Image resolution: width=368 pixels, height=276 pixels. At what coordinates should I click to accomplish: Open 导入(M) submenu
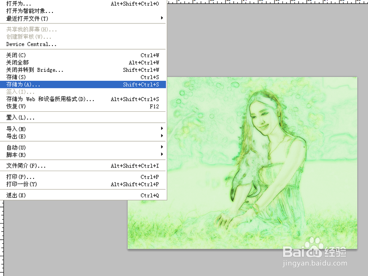point(83,129)
